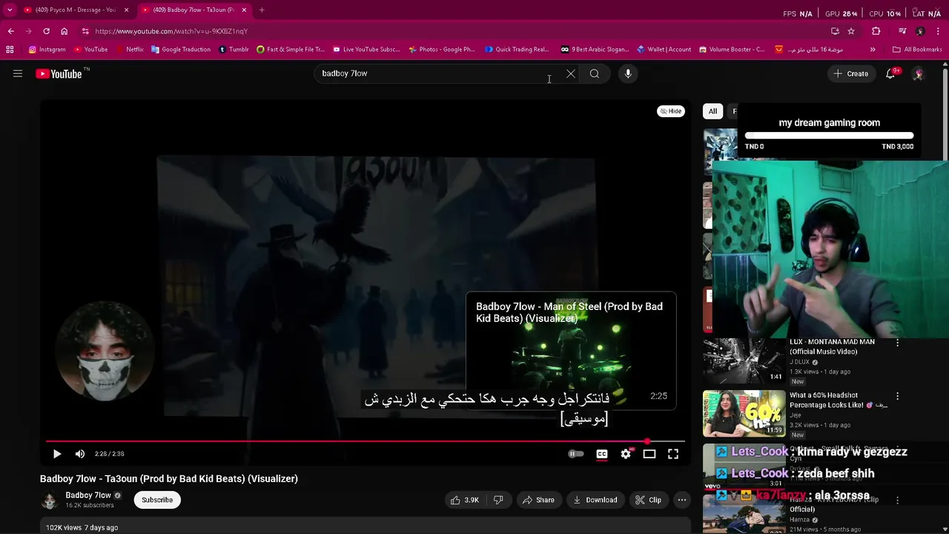Mute the video with the speaker icon

click(x=80, y=454)
